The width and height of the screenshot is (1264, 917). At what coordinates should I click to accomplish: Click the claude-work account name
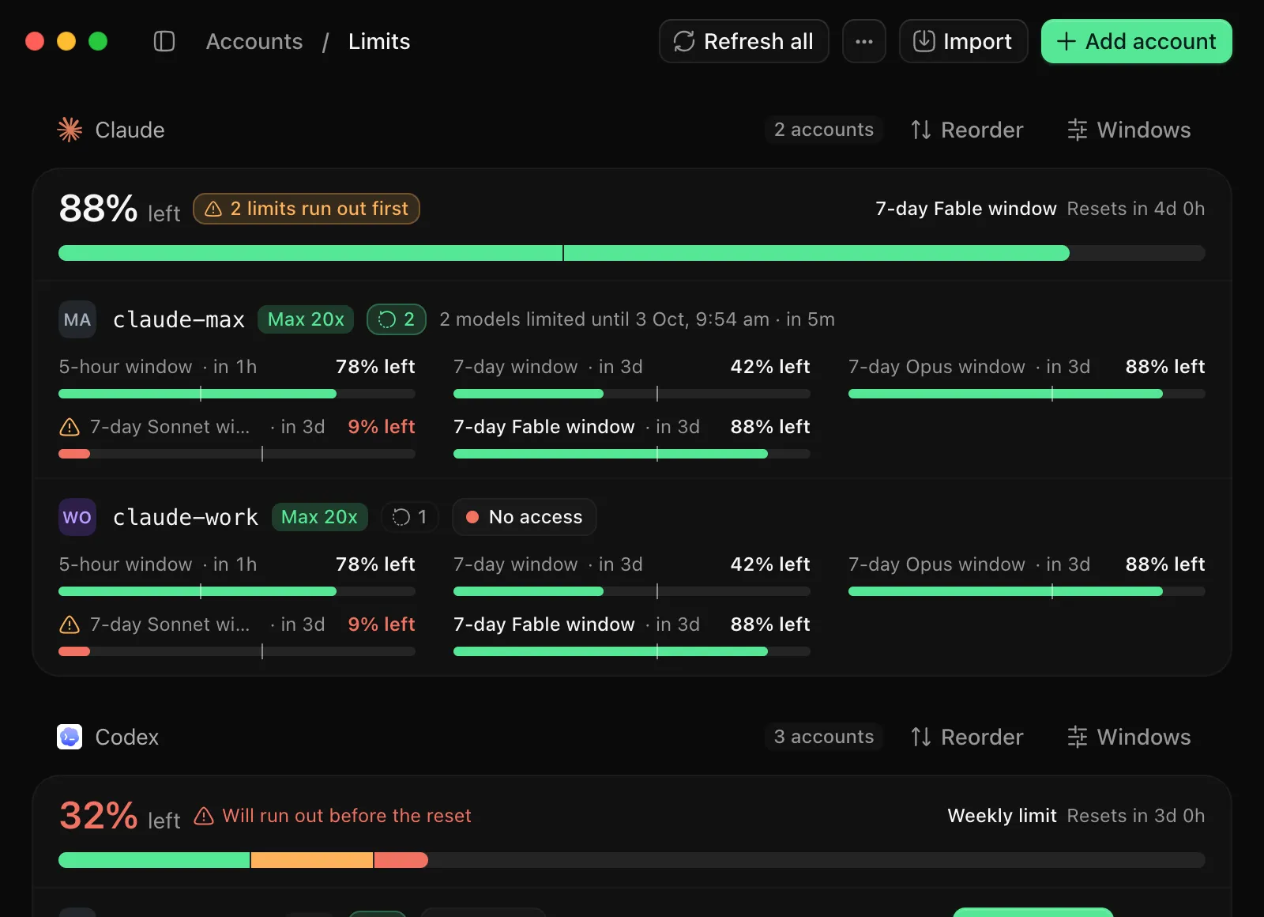click(x=185, y=517)
